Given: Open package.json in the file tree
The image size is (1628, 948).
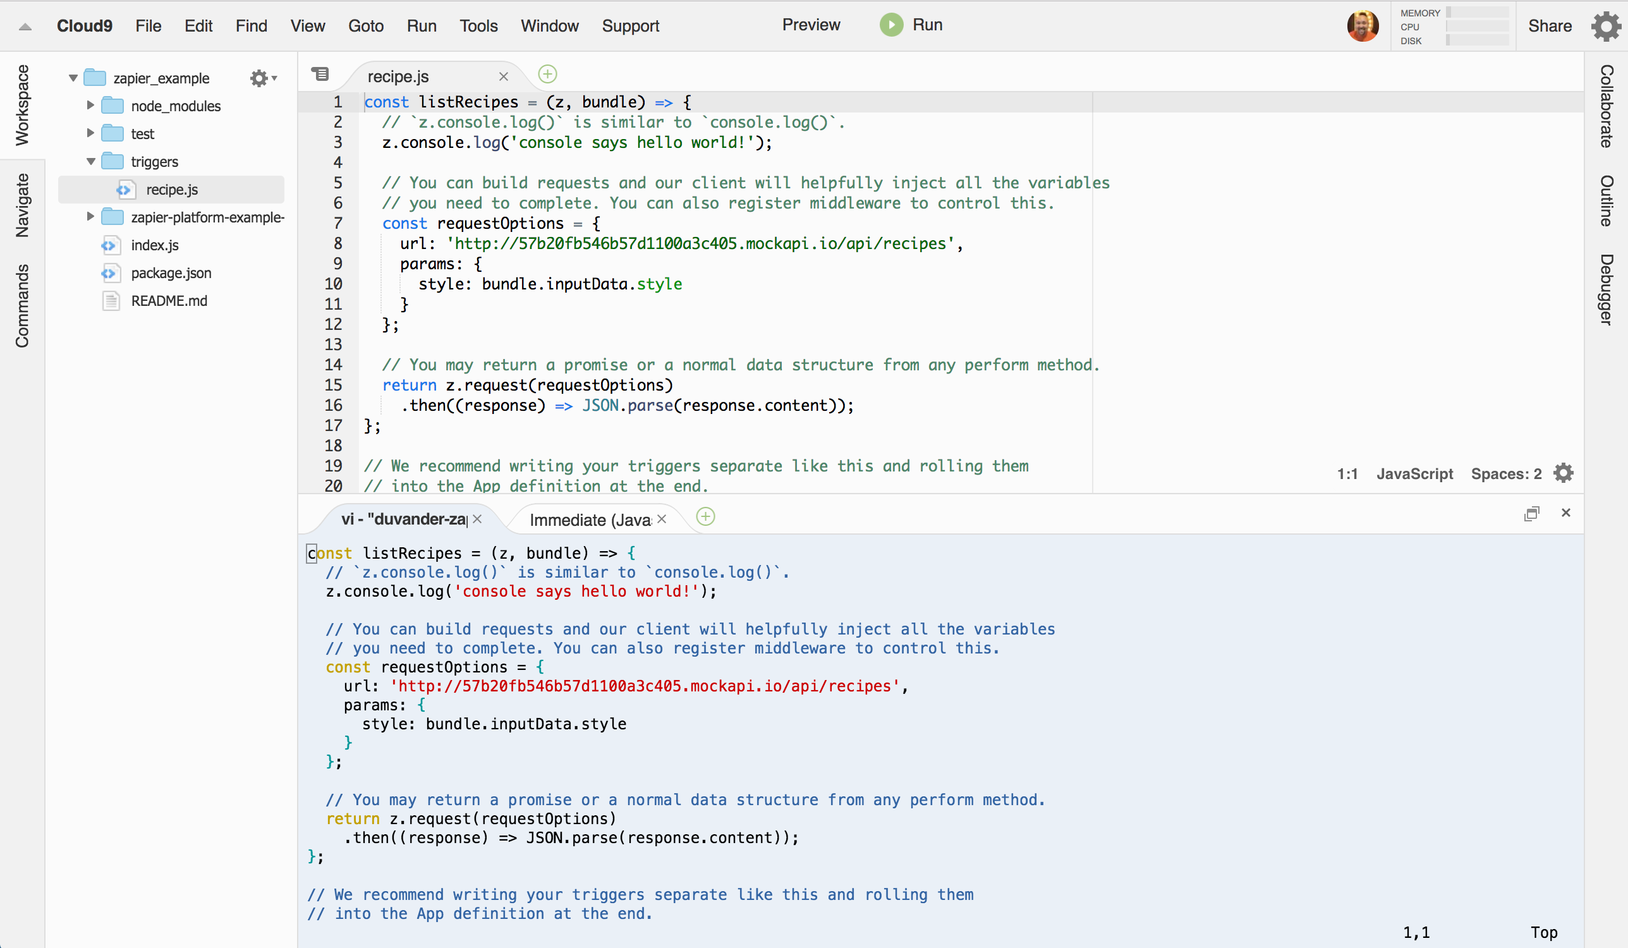Looking at the screenshot, I should (171, 274).
